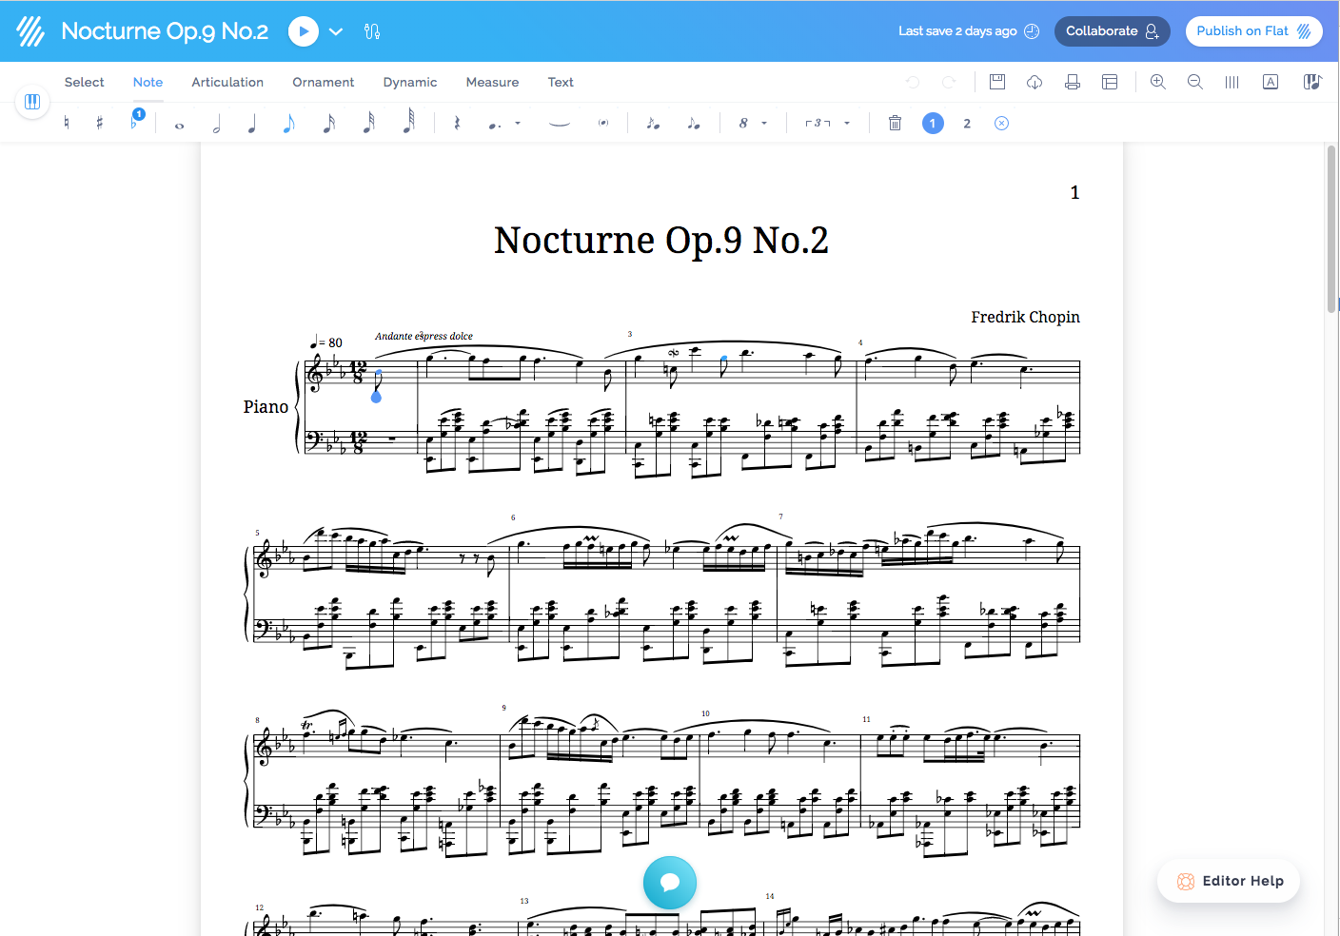Open the instrument mixer settings icon

coord(372,31)
